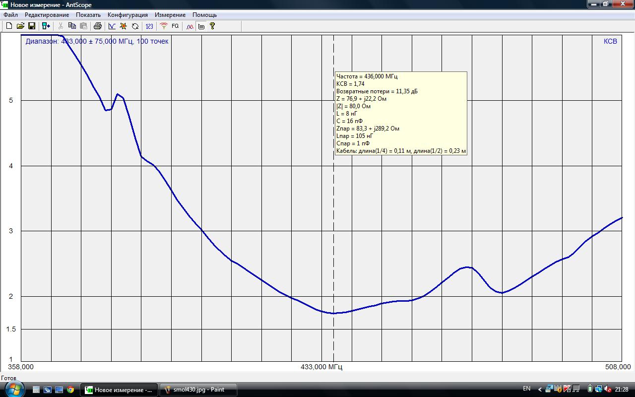Click the 123 numeric data icon
Image resolution: width=635 pixels, height=397 pixels.
(x=149, y=26)
